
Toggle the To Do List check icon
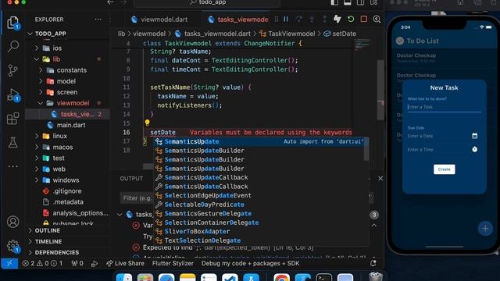[399, 41]
